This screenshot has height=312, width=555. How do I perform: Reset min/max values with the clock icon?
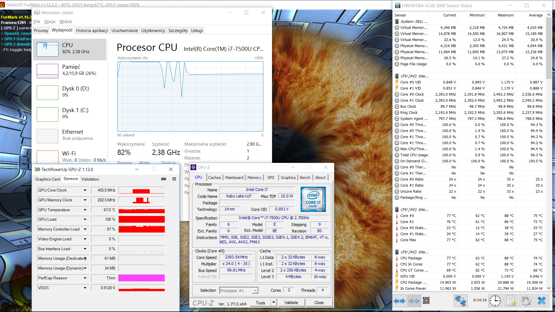pyautogui.click(x=495, y=301)
